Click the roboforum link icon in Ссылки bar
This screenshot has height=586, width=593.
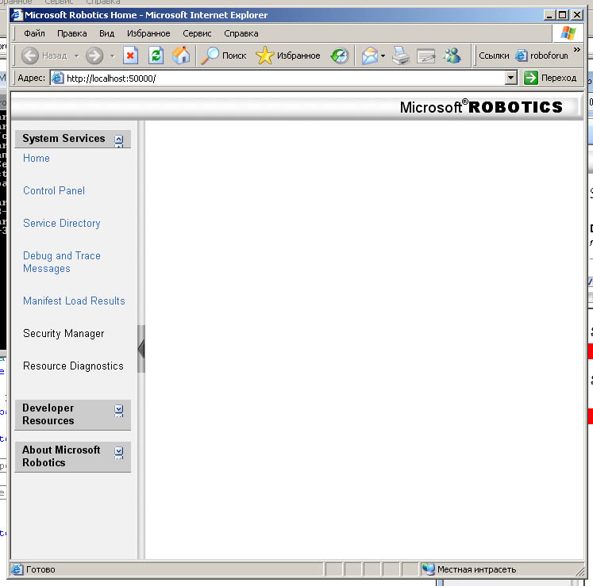[x=521, y=56]
